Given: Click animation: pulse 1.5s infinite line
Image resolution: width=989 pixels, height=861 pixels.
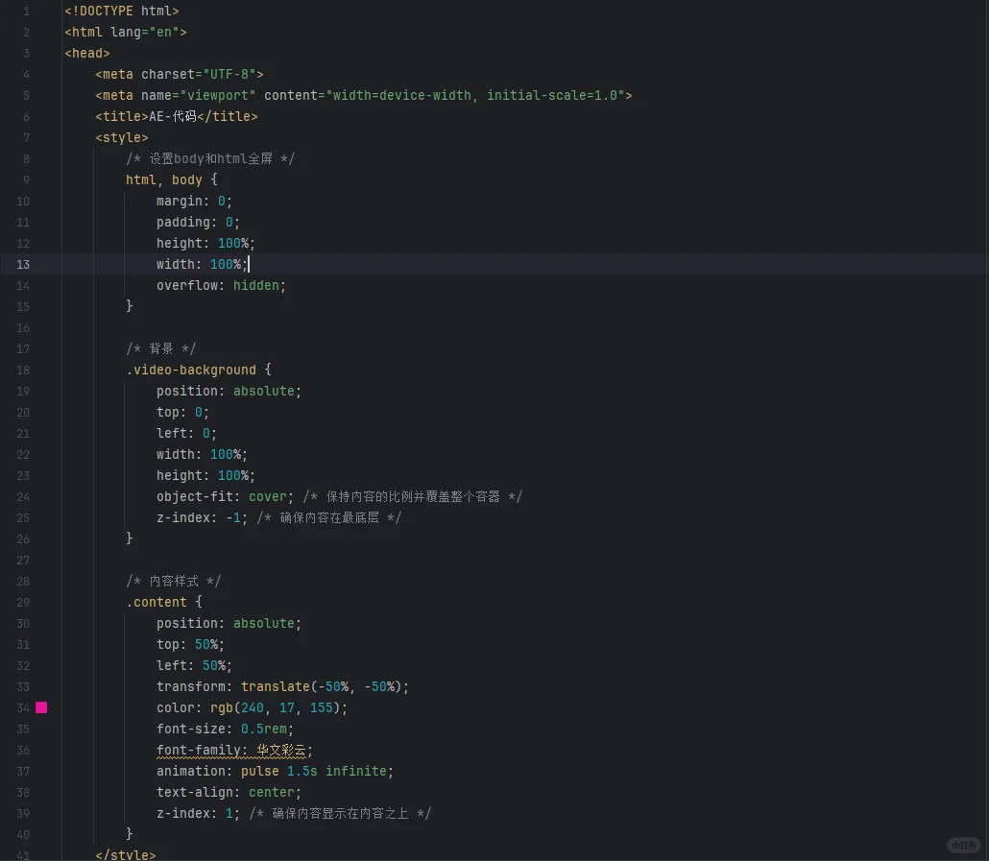Looking at the screenshot, I should coord(275,772).
